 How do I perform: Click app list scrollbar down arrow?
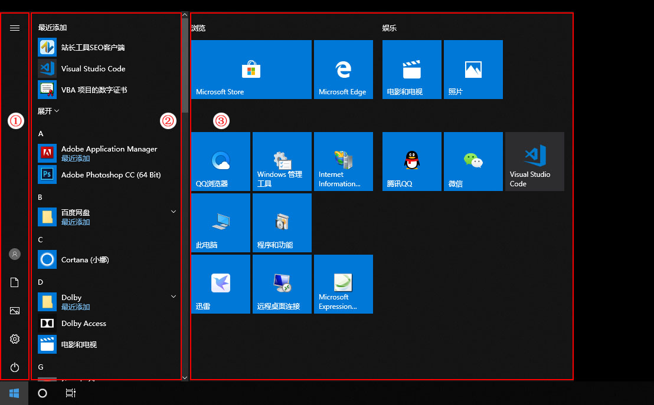[x=185, y=378]
